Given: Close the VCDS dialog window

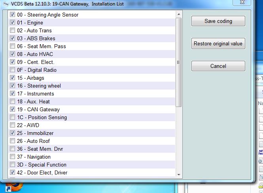Looking at the screenshot, I should click(242, 2).
